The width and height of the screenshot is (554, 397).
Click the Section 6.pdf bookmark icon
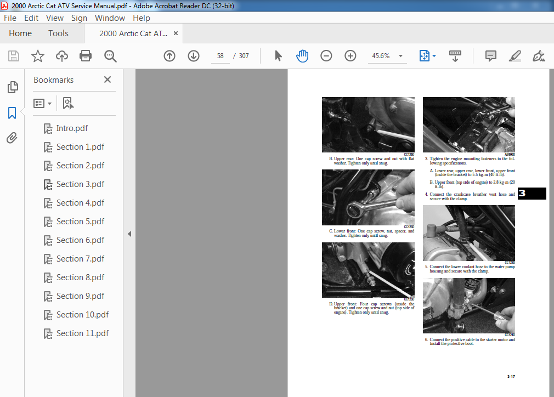(48, 241)
